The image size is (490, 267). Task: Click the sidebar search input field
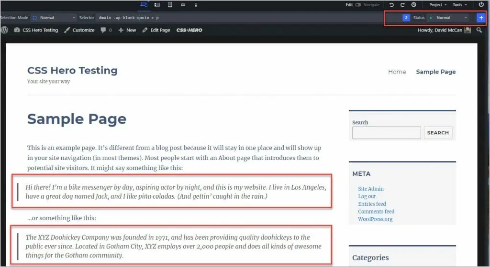tap(386, 133)
